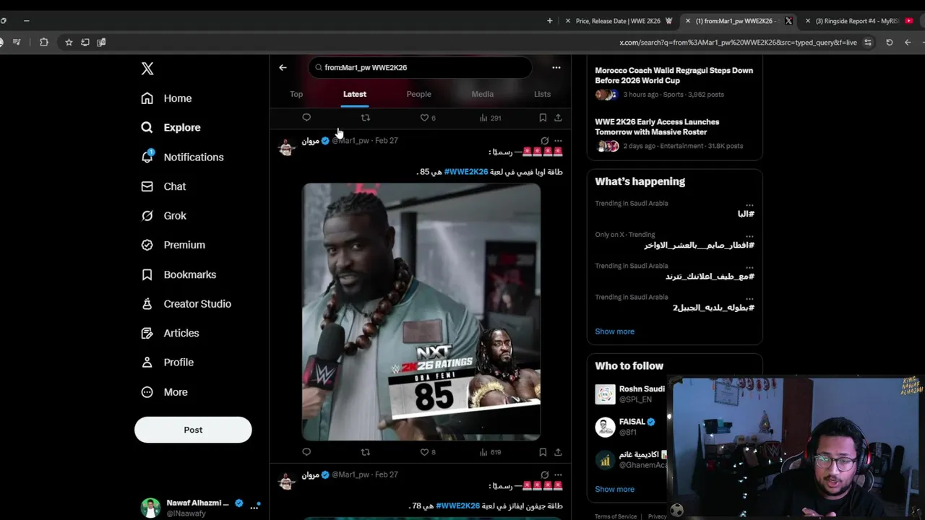Viewport: 925px width, 520px height.
Task: Bookmark the Oba Femi 85 rating post
Action: 543,452
